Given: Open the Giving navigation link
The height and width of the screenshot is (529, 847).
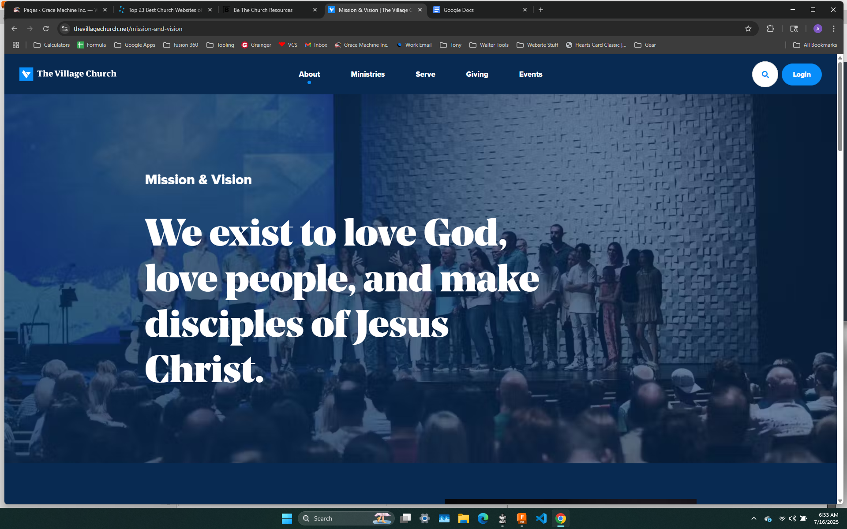Looking at the screenshot, I should click(x=477, y=74).
